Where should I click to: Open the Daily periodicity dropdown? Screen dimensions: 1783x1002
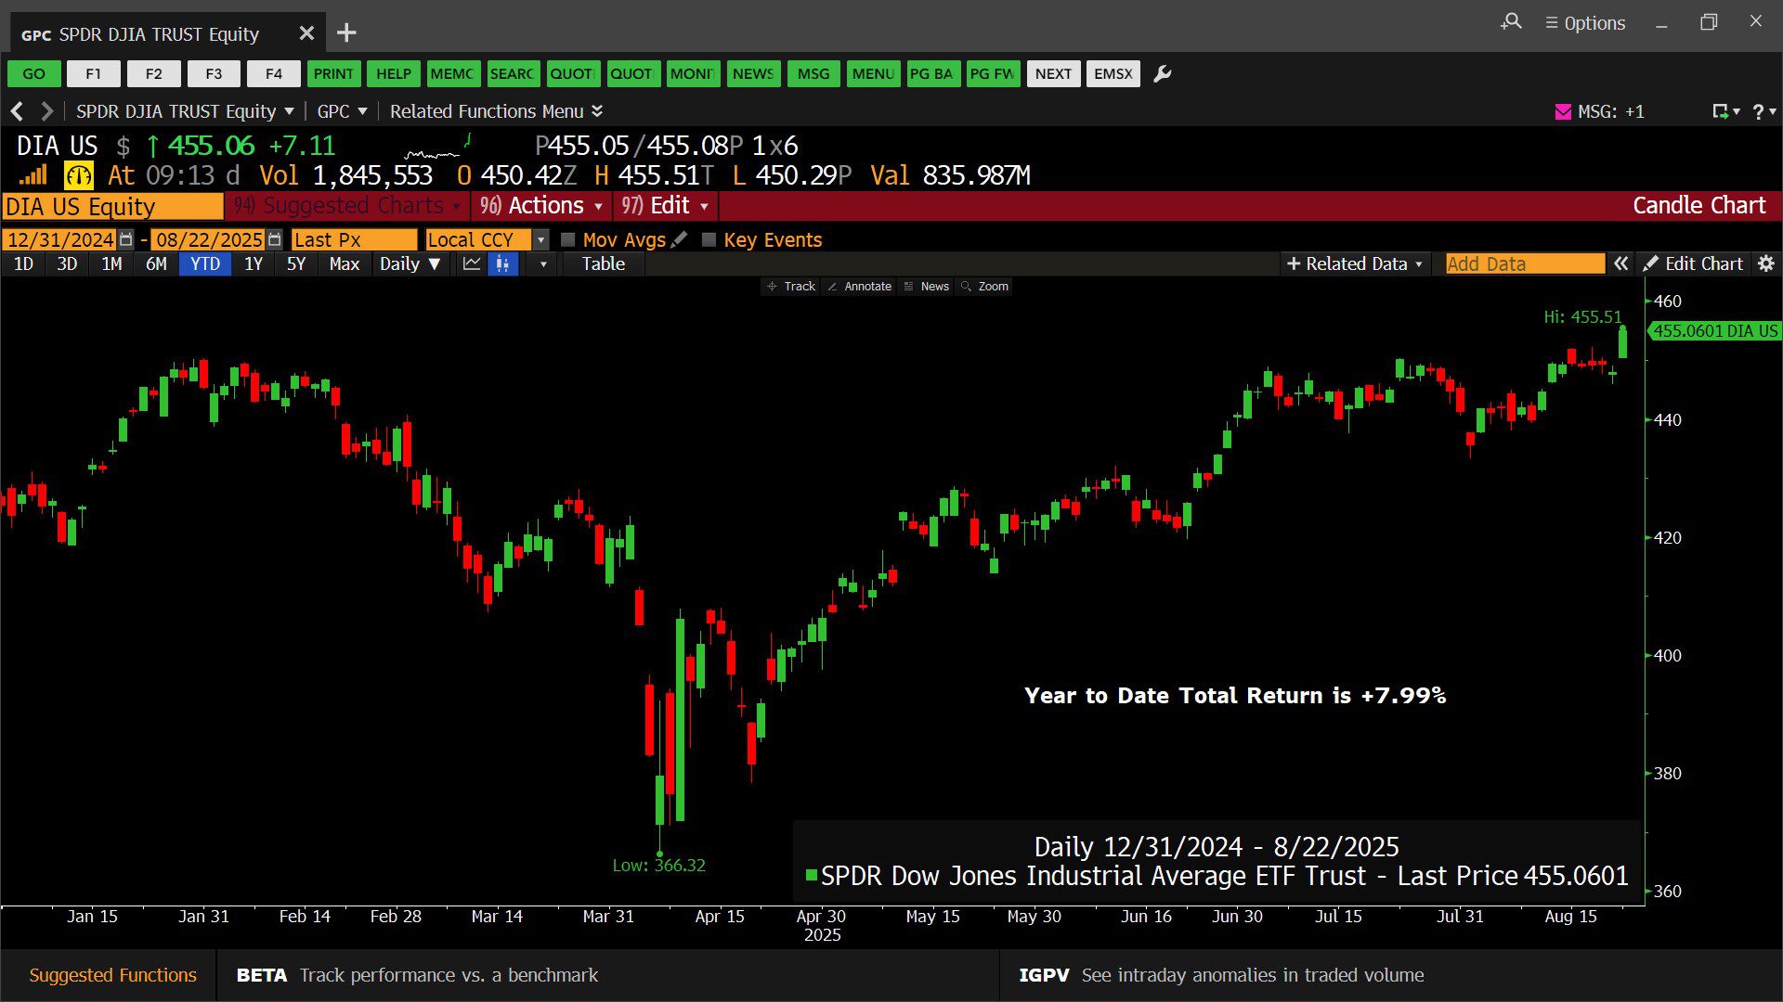point(410,264)
